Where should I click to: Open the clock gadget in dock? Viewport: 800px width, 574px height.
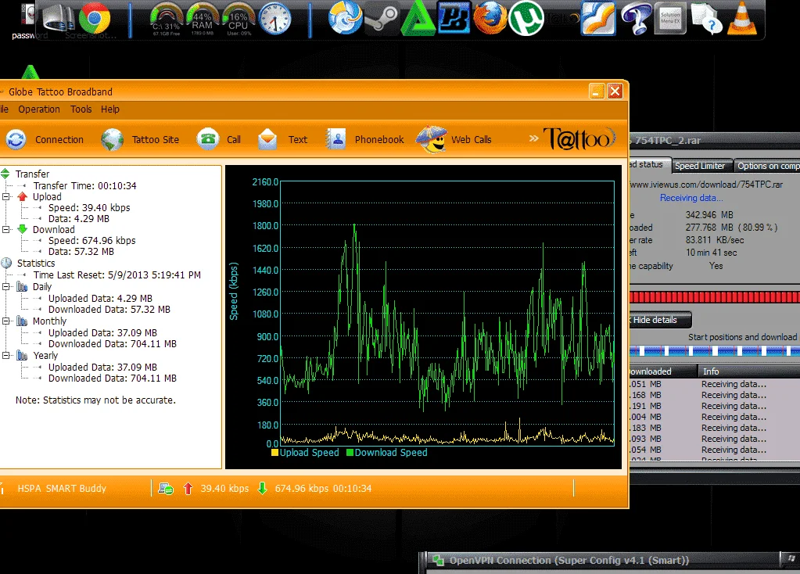pos(275,19)
